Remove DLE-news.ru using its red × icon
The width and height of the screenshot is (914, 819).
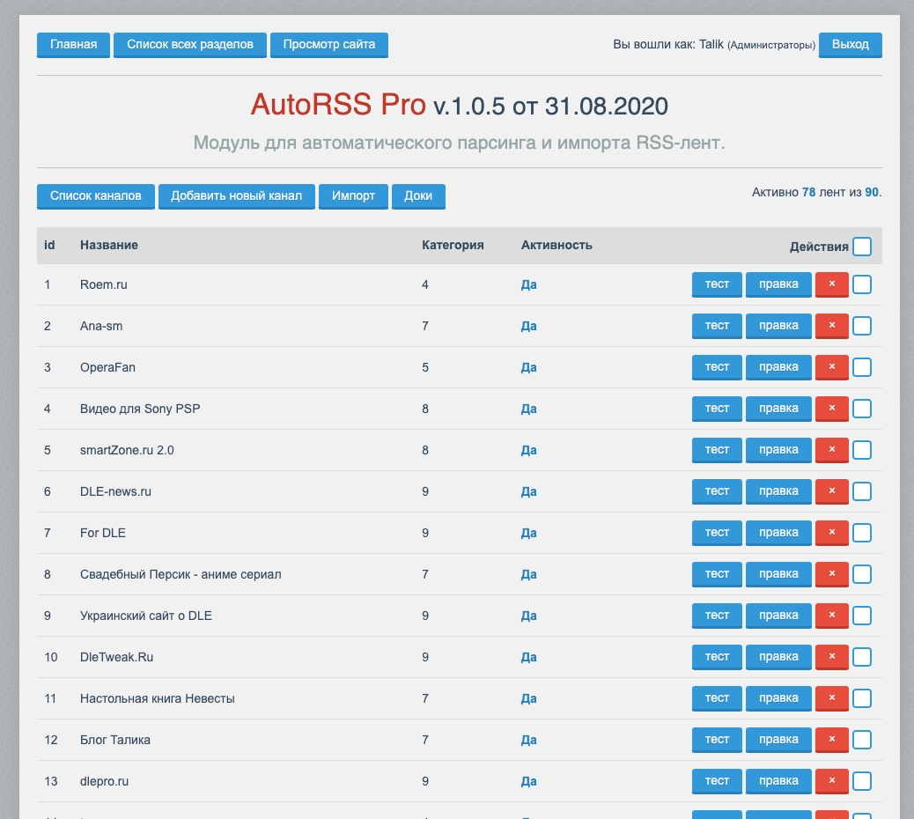pos(831,491)
